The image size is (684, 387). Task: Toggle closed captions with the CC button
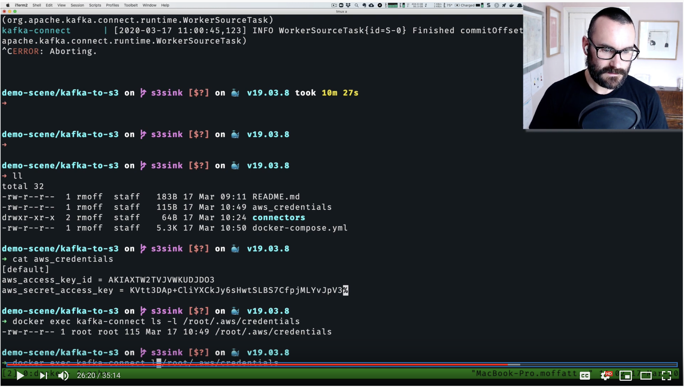585,375
